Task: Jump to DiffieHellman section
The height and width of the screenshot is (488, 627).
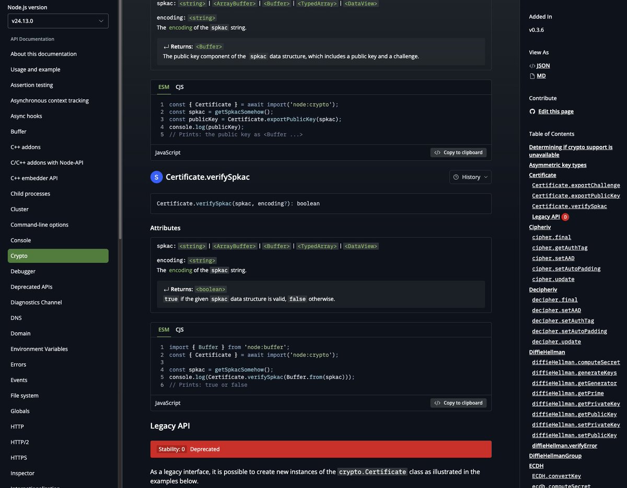Action: point(547,353)
